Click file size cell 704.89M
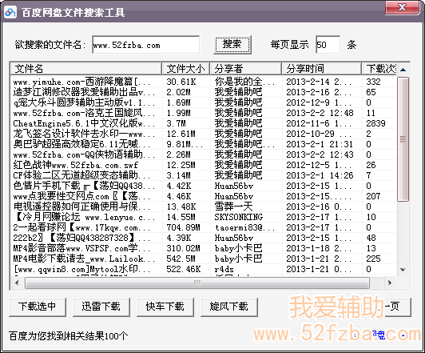Image resolution: width=425 pixels, height=353 pixels. (x=183, y=227)
